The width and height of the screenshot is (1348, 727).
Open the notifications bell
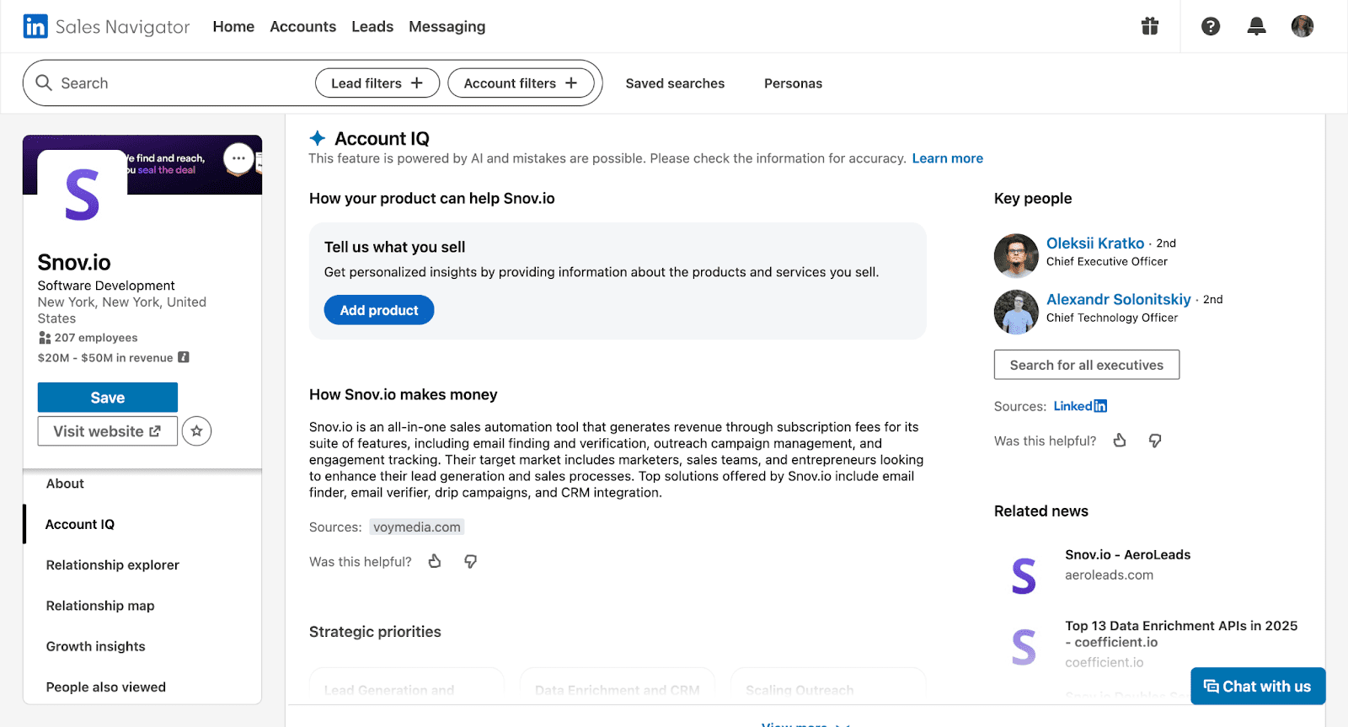(x=1256, y=26)
